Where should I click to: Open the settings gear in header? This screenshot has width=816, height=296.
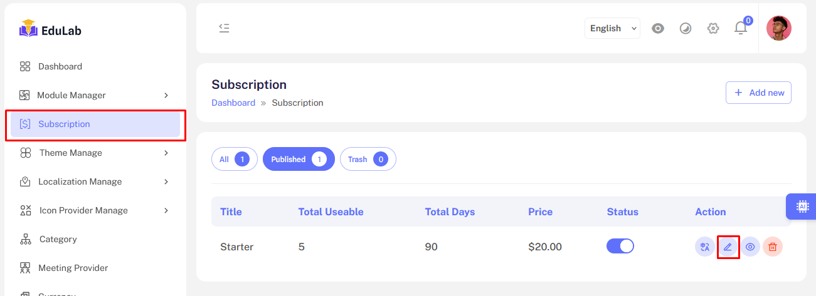tap(713, 28)
